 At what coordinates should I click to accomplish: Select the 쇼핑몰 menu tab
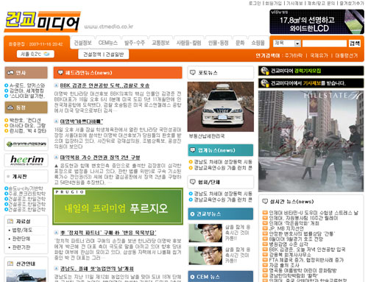point(258,43)
